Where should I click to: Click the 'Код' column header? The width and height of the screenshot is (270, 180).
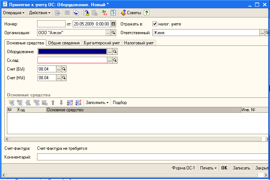[x=32, y=110]
